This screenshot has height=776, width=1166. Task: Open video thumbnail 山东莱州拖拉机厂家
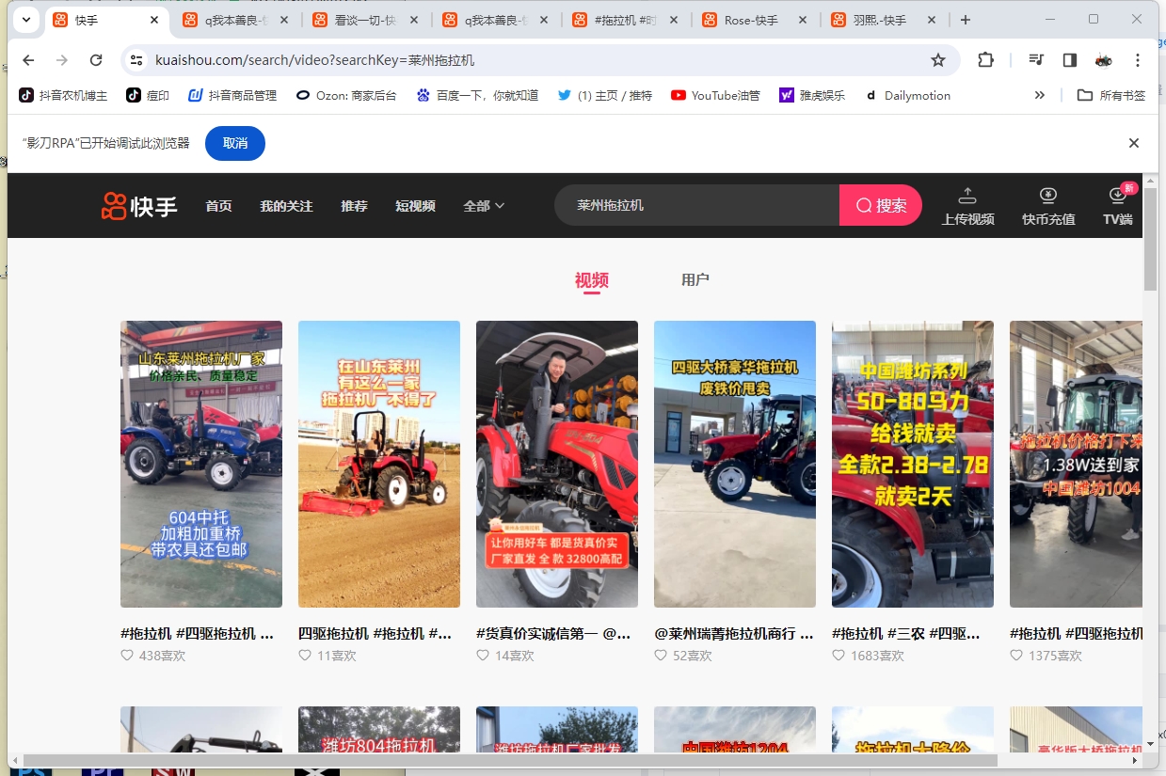point(201,464)
